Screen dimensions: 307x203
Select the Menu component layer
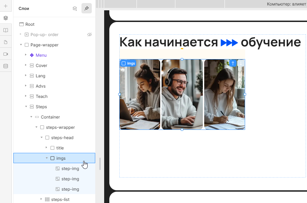tap(41, 55)
